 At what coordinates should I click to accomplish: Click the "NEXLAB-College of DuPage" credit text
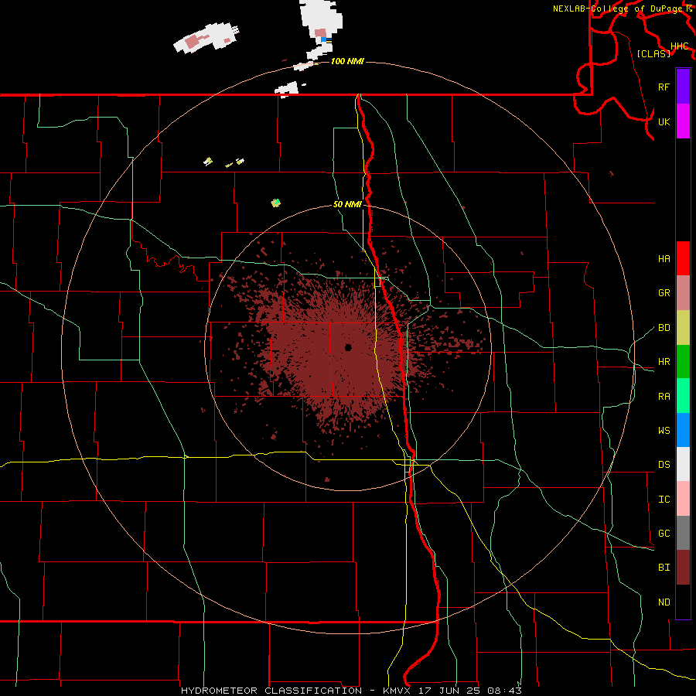coord(618,9)
